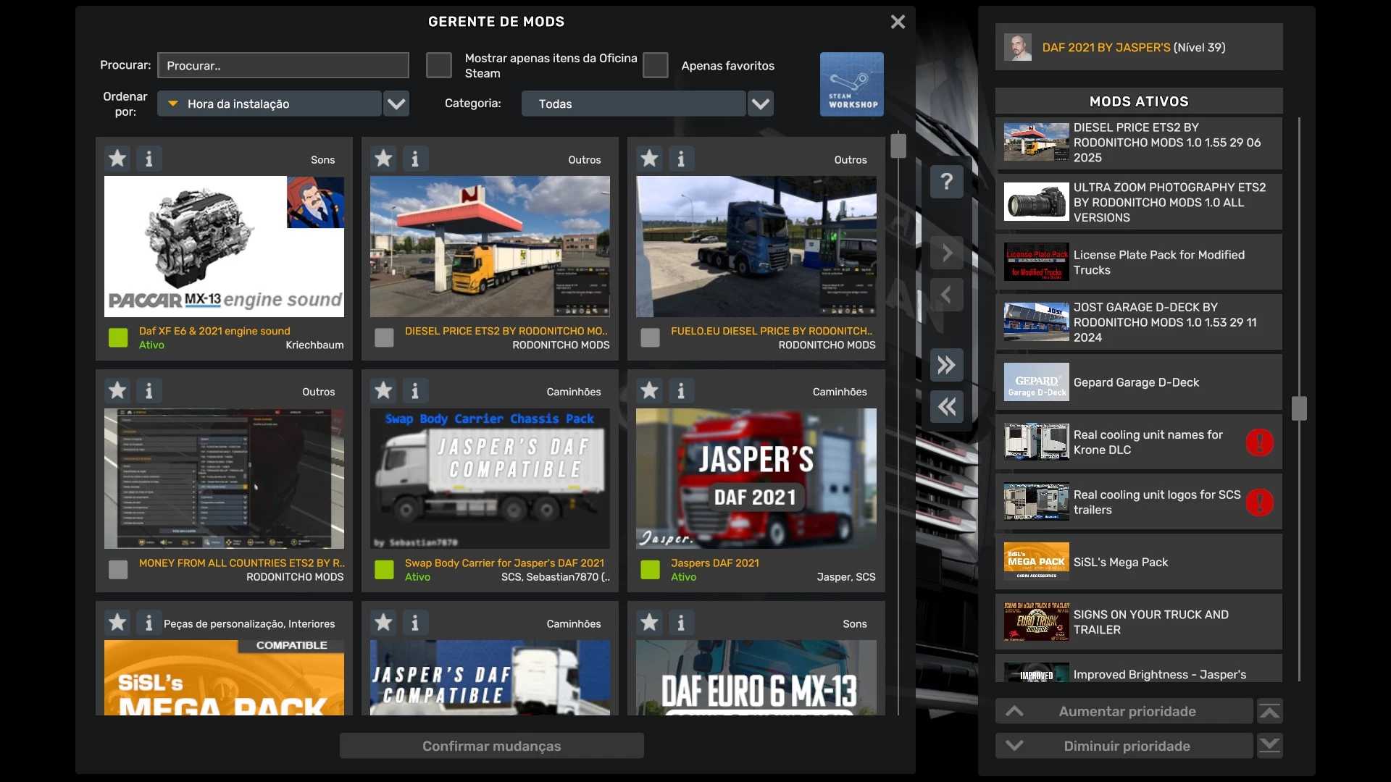1391x782 pixels.
Task: Select SiSL's Mega Pack in active mods
Action: [1137, 562]
